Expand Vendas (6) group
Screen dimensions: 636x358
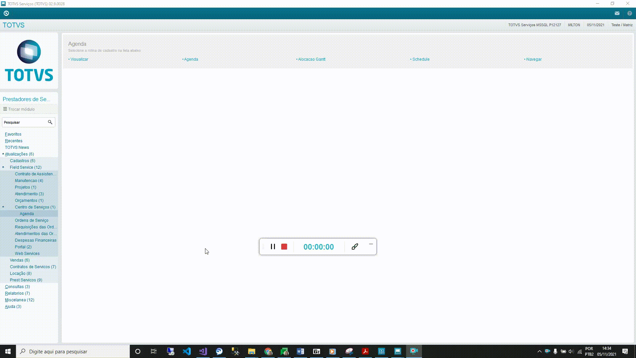point(20,260)
